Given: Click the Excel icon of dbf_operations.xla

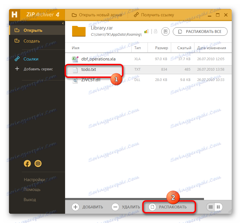Looking at the screenshot, I should click(x=75, y=59).
